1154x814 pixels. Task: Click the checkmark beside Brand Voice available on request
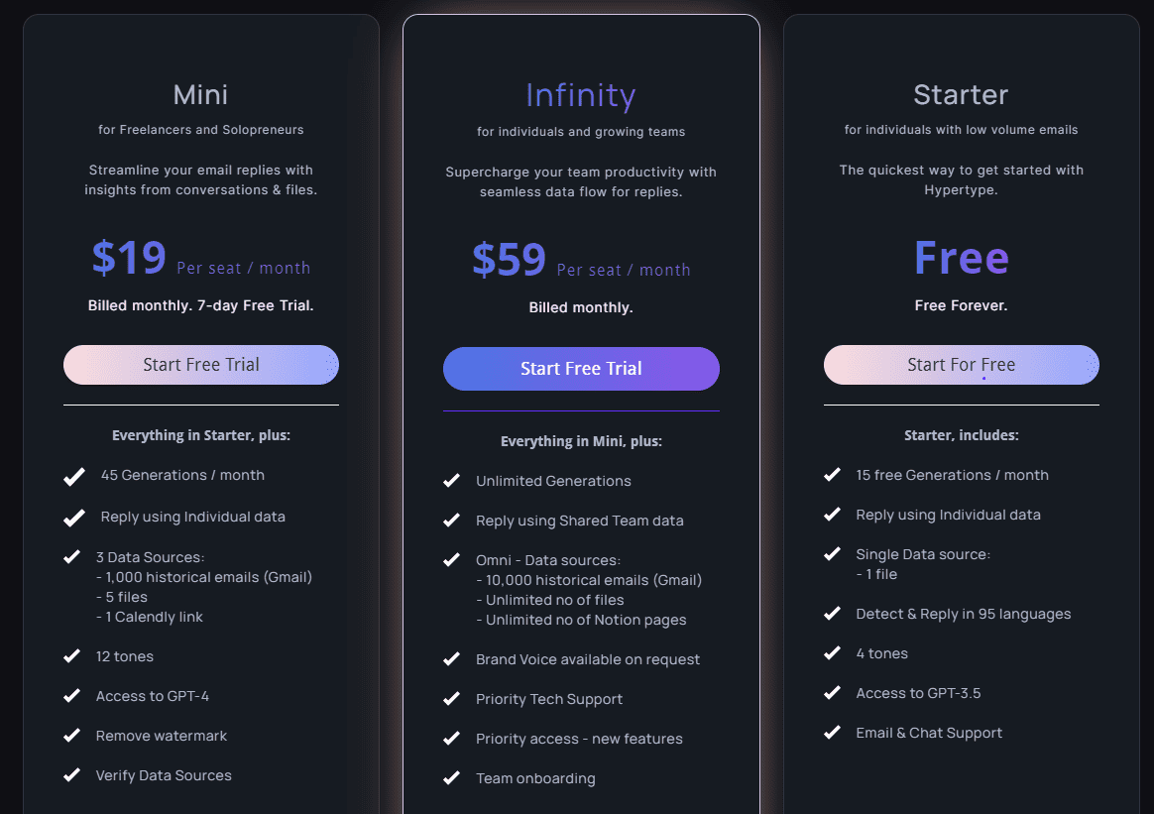coord(452,659)
